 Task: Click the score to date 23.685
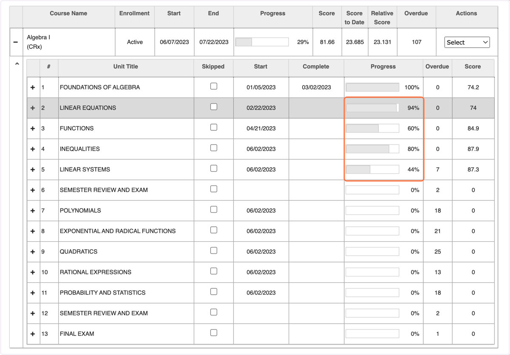click(x=355, y=42)
